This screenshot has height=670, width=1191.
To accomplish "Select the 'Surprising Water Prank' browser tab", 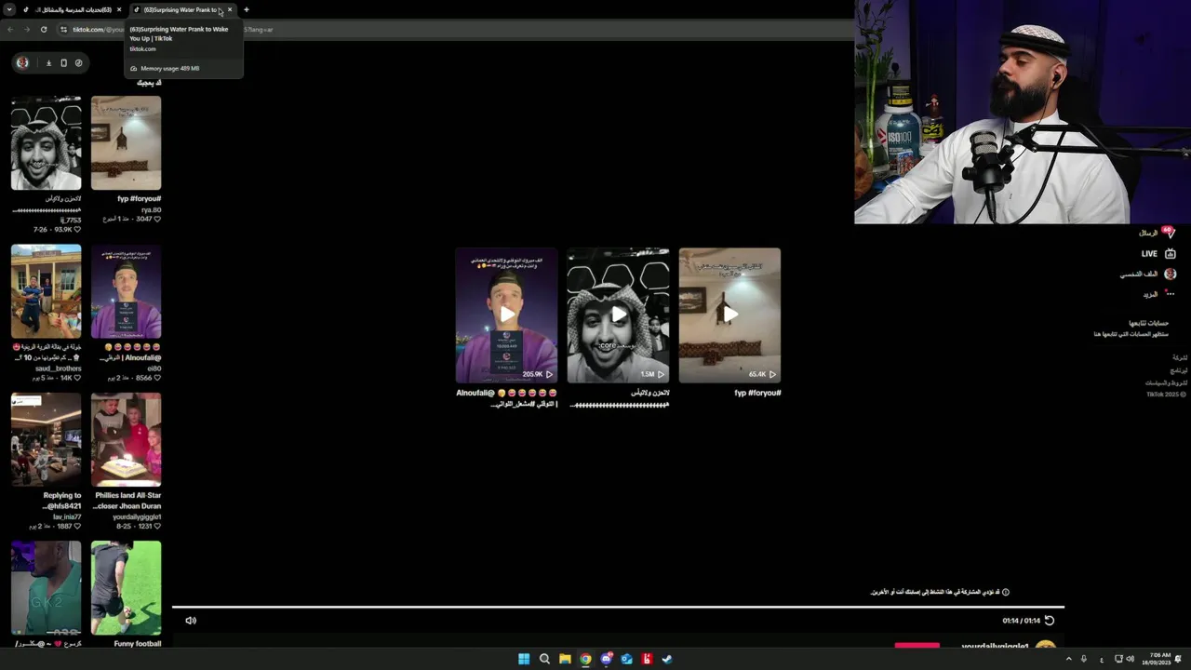I will click(x=181, y=9).
